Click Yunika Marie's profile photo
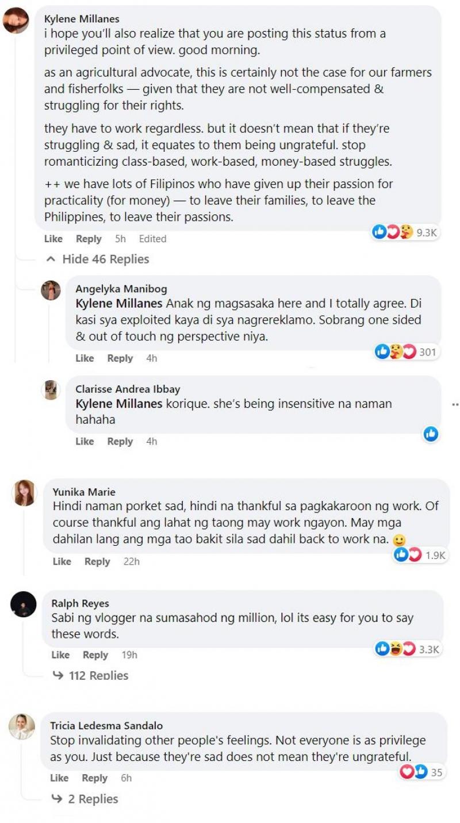460x823 pixels. coord(25,493)
